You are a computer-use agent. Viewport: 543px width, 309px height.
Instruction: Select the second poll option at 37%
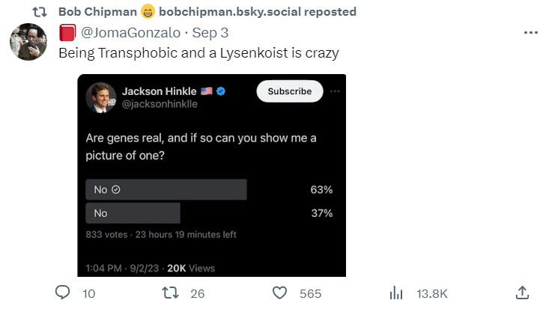click(x=133, y=213)
